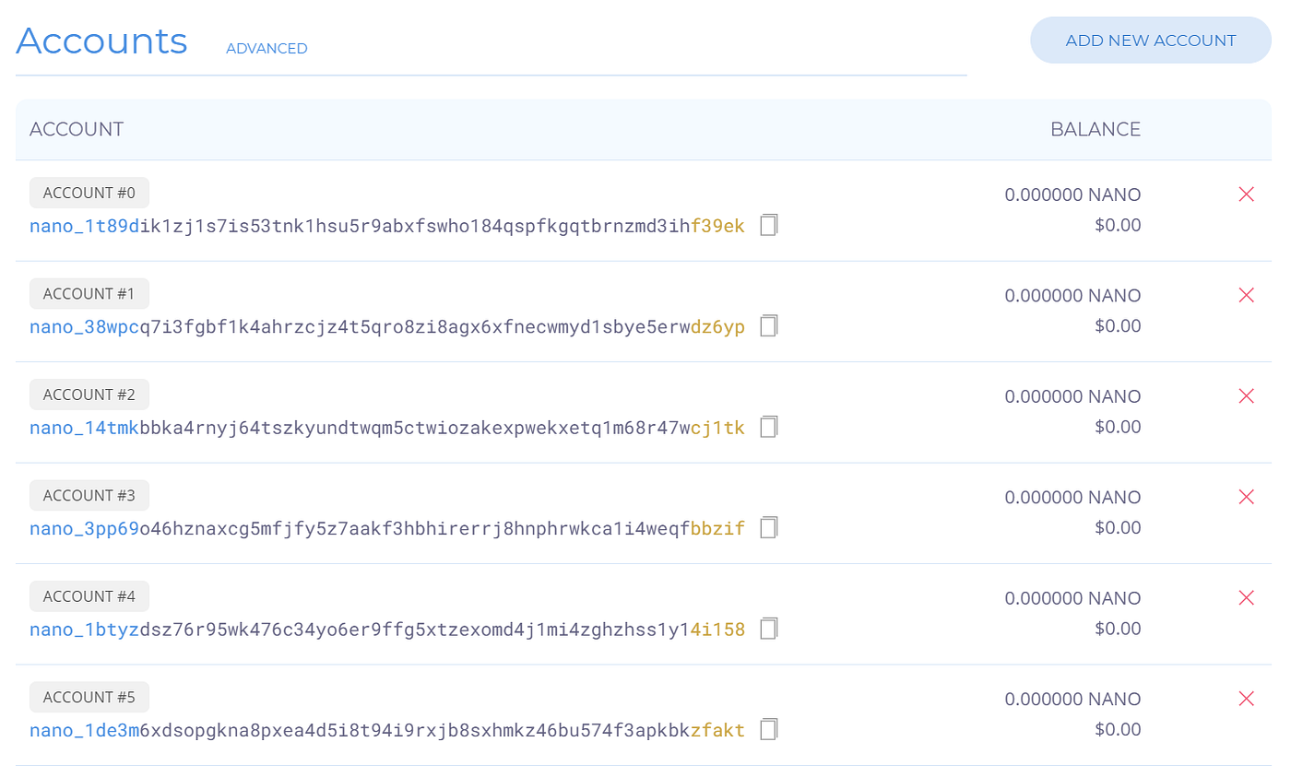Remove Account #2 with the red X
This screenshot has width=1291, height=777.
(1246, 395)
